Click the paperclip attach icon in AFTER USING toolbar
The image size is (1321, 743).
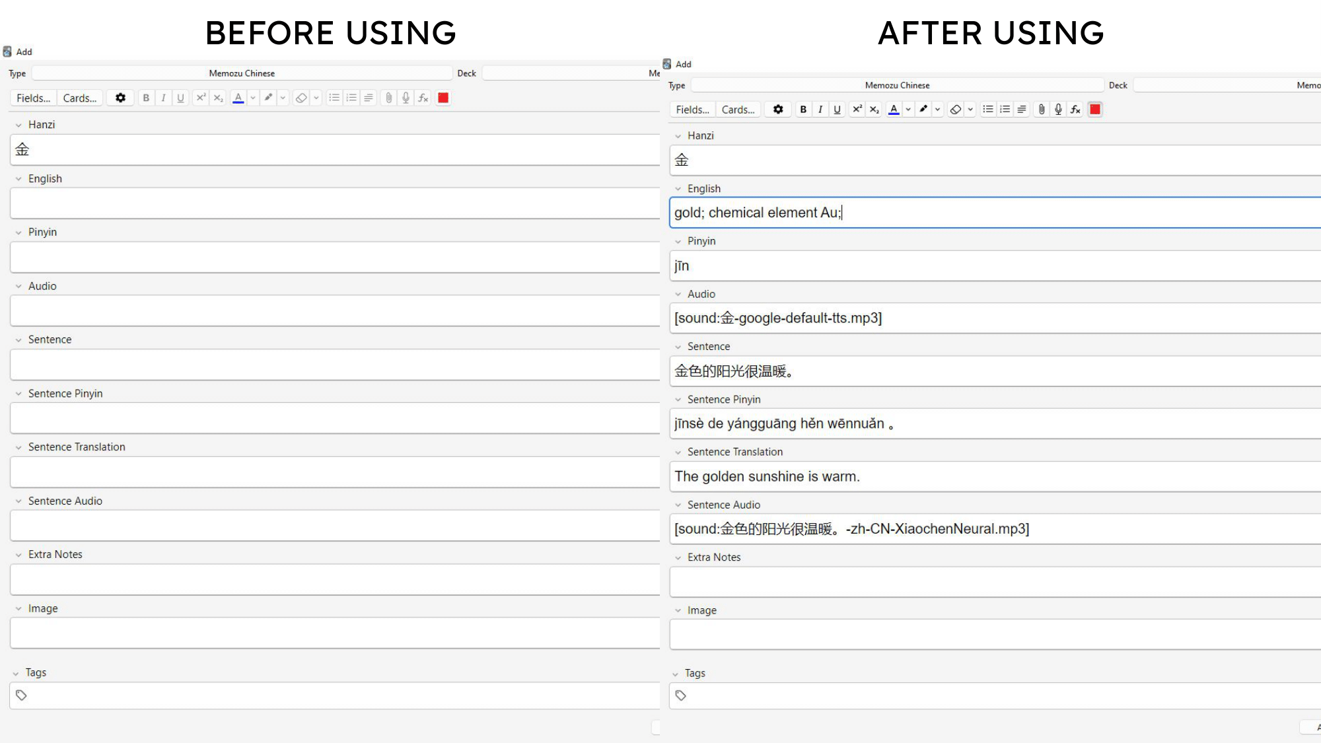[x=1042, y=110]
